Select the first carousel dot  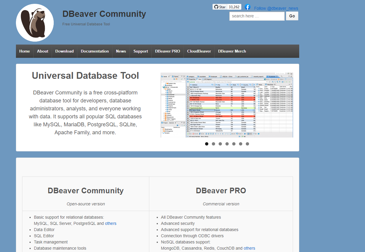(x=207, y=144)
